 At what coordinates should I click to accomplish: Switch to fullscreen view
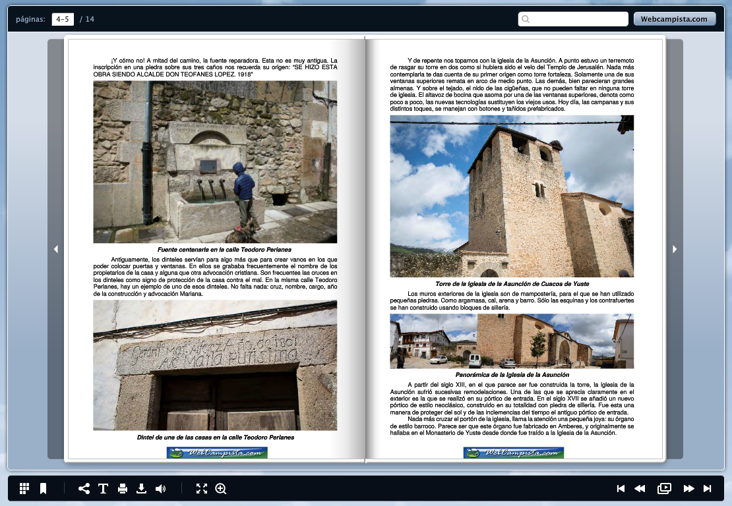(202, 488)
